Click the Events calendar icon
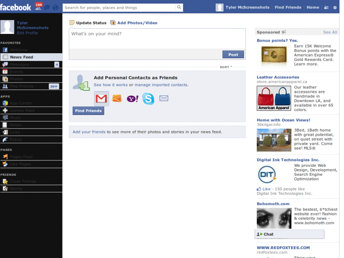344x258 pixels. tap(5, 72)
